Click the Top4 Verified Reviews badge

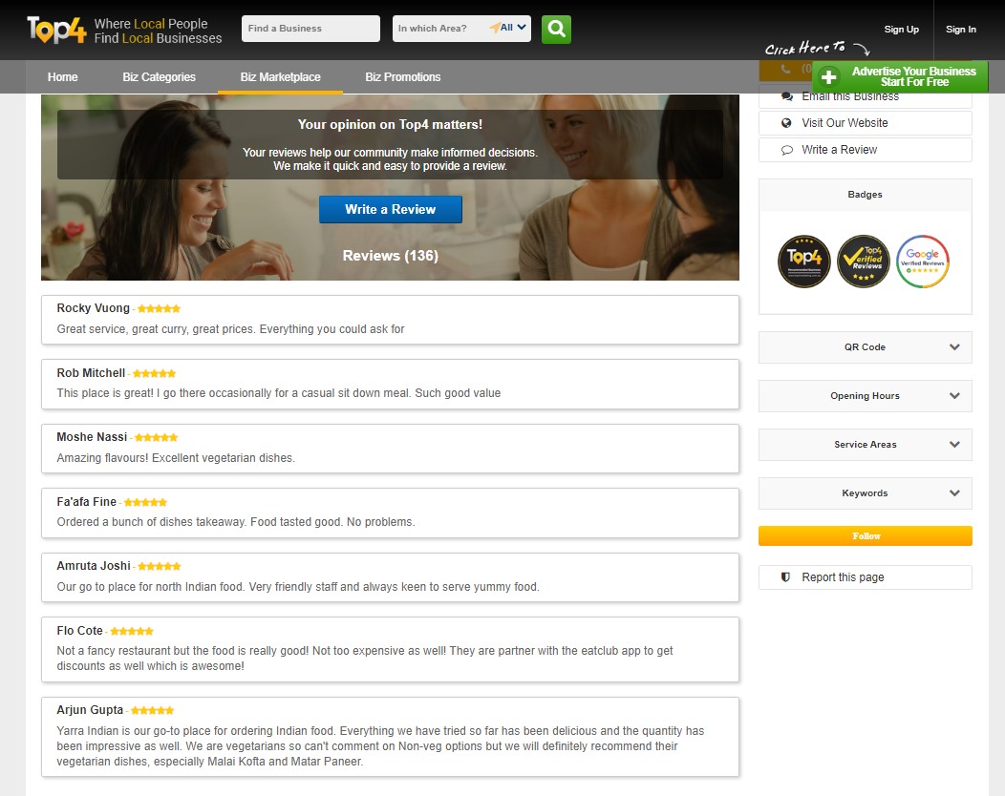864,262
